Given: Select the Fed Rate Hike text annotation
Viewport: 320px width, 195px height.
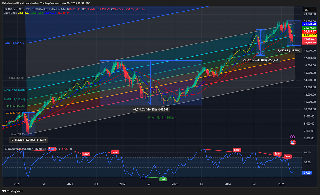Looking at the screenshot, I should pyautogui.click(x=162, y=118).
